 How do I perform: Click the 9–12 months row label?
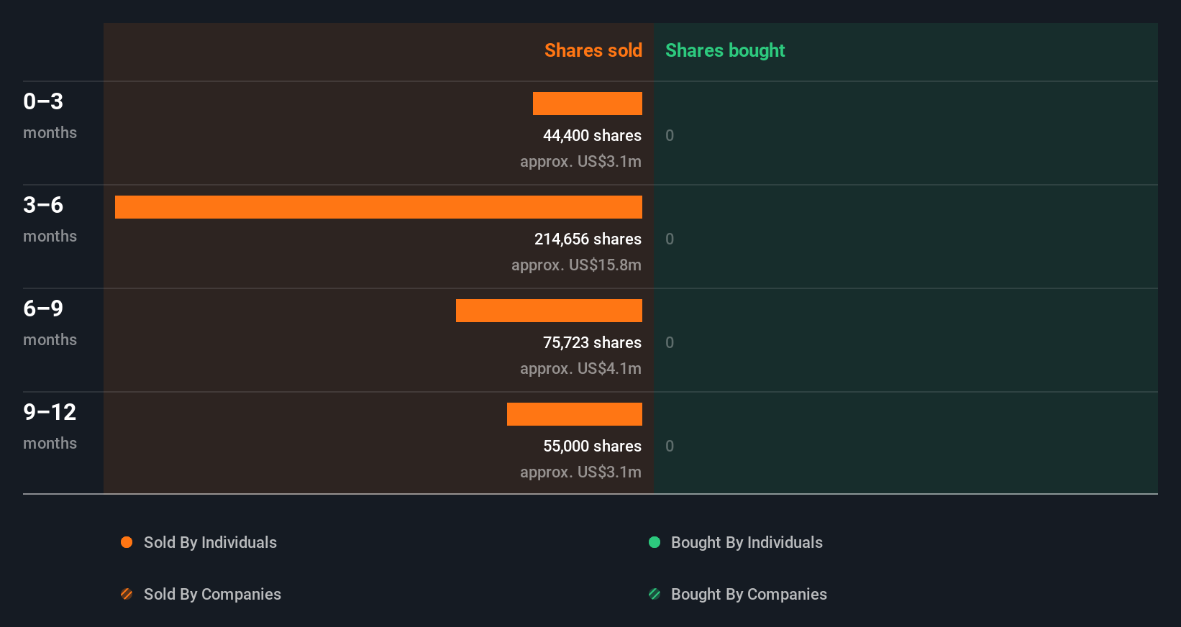pos(50,426)
